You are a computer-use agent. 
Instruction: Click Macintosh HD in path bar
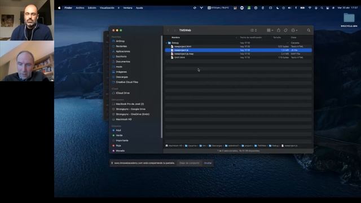click(174, 145)
